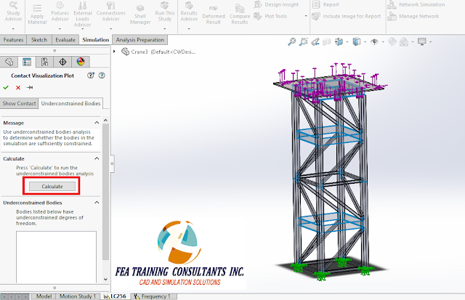Click the Calculate button
The height and width of the screenshot is (300, 465).
click(x=52, y=186)
